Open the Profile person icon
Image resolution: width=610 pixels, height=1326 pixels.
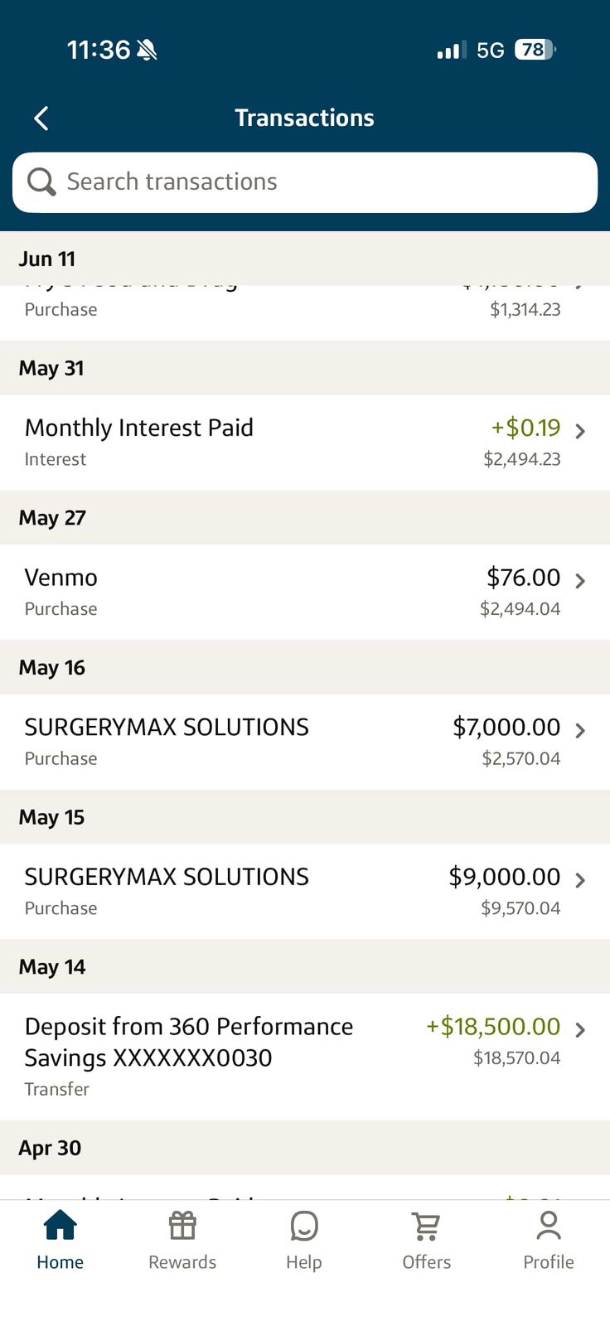549,1225
